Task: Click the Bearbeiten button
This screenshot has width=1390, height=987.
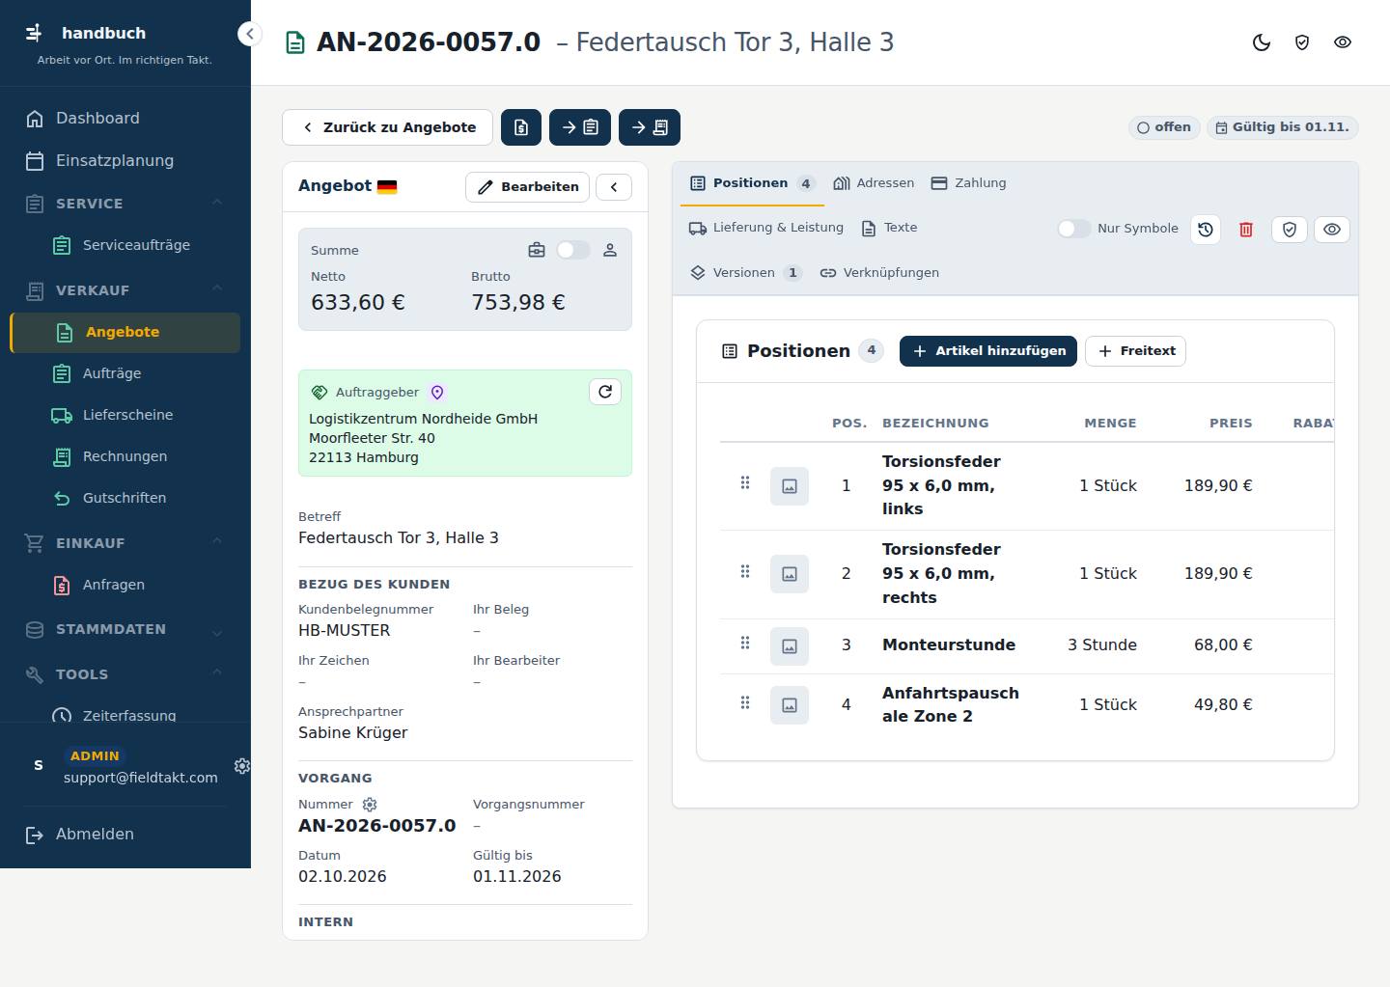Action: click(x=528, y=187)
